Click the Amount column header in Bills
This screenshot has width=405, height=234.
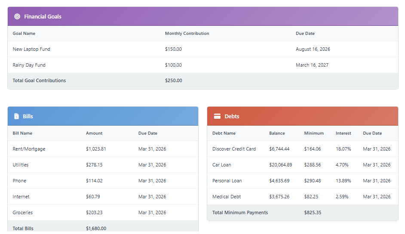tap(94, 133)
